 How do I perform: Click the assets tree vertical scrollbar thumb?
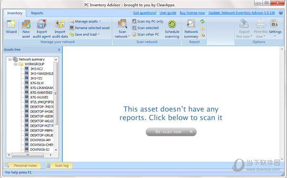(x=56, y=93)
